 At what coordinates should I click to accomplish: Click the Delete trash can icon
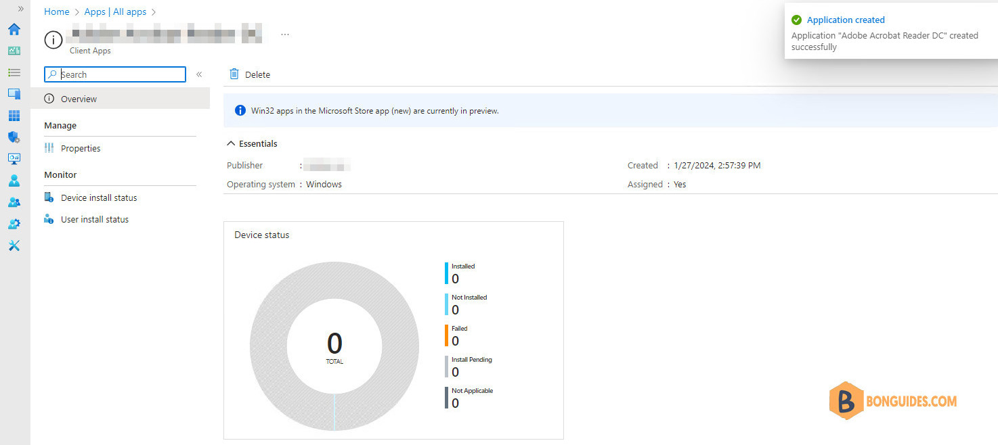(234, 74)
